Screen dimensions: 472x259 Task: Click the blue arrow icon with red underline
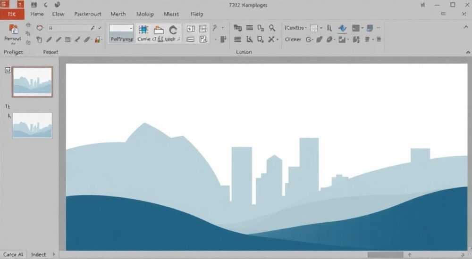click(x=342, y=29)
